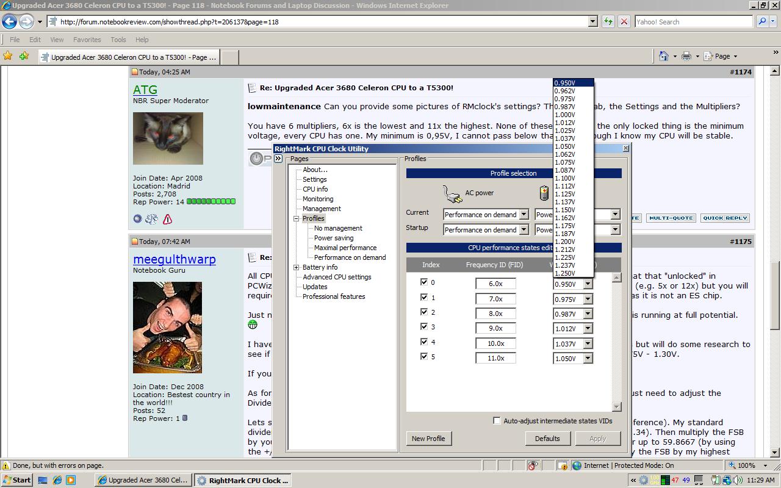The width and height of the screenshot is (781, 488).
Task: Click the Print icon
Action: [686, 56]
